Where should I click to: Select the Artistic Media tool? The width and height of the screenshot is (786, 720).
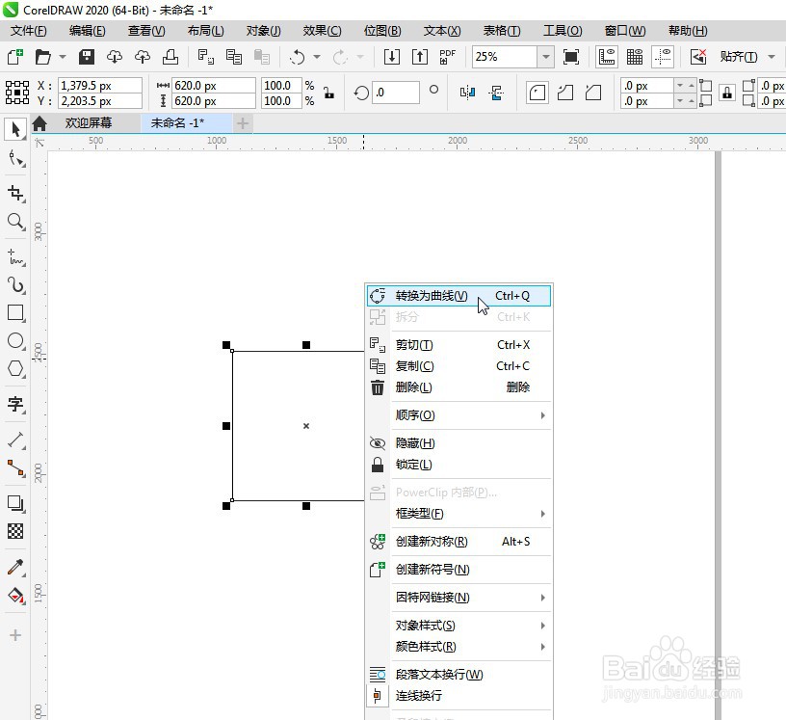(15, 285)
